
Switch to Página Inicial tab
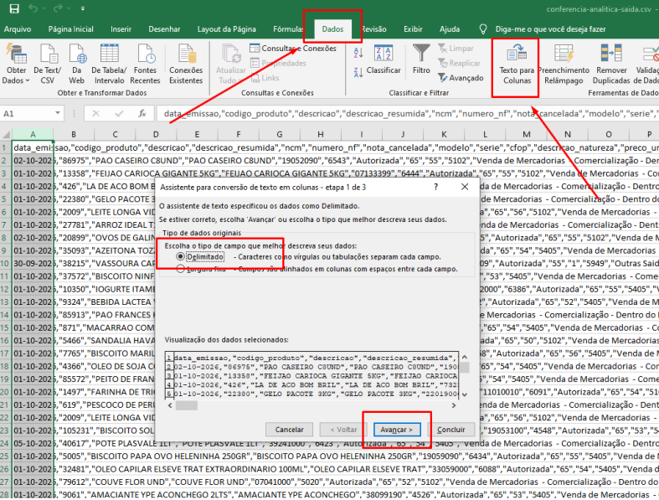(x=70, y=29)
